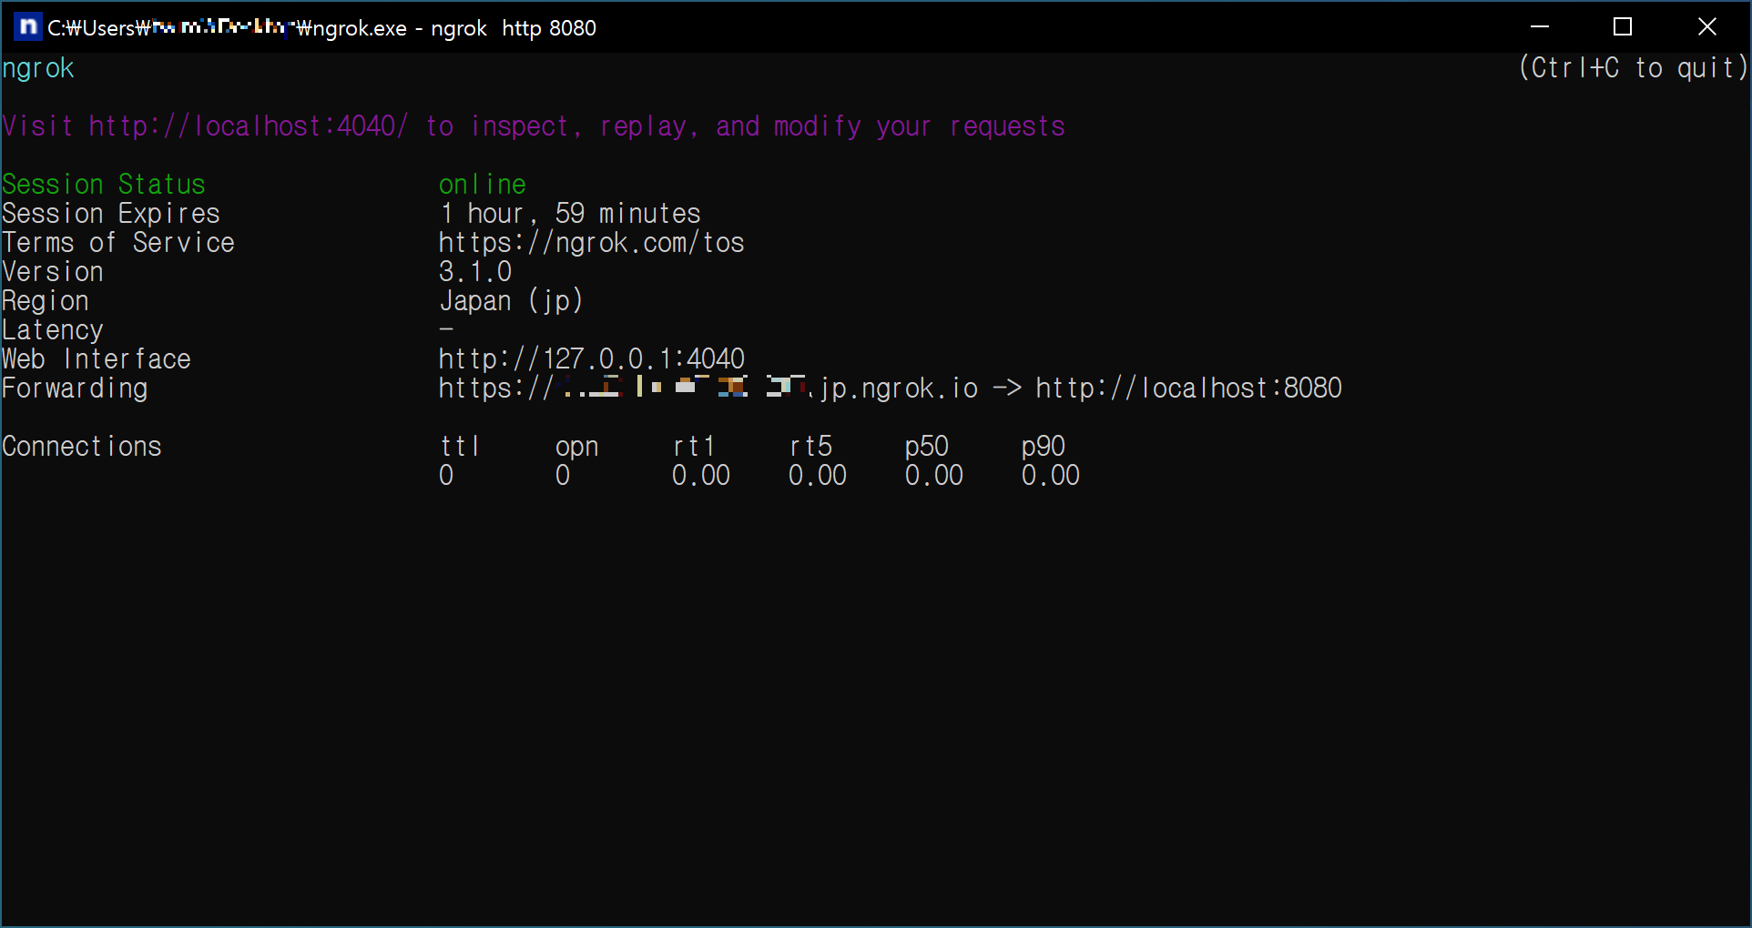This screenshot has width=1752, height=928.
Task: Click the 'rt5' column header
Action: click(x=810, y=447)
